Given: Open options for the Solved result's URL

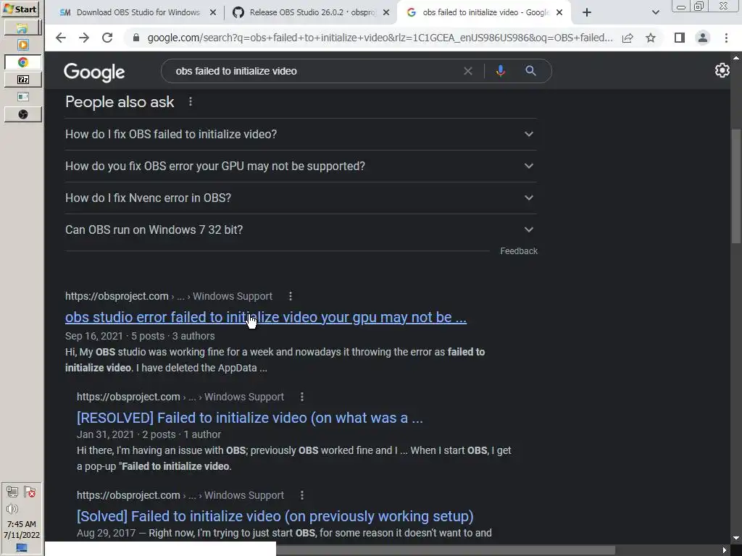Looking at the screenshot, I should [302, 495].
